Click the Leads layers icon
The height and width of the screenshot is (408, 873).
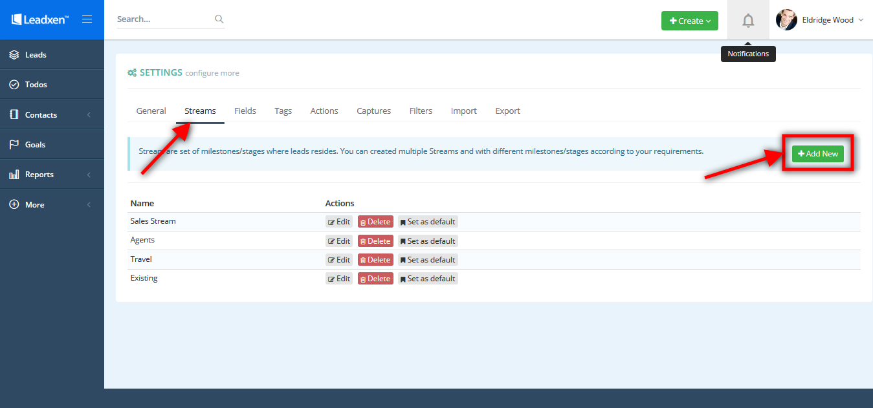click(x=14, y=55)
